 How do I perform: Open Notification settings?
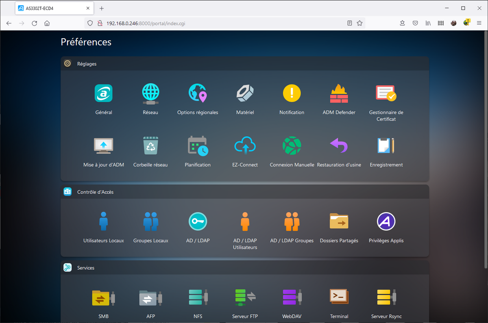[x=292, y=93]
